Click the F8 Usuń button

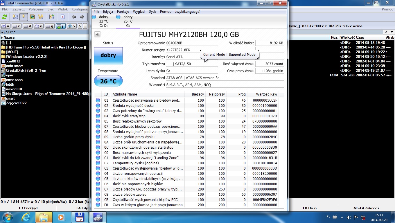coord(310,208)
